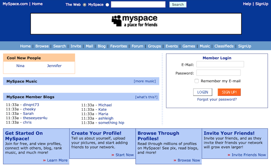The height and width of the screenshot is (168, 271).
Task: Click the Invite Friends Now link
Action: [249, 155]
